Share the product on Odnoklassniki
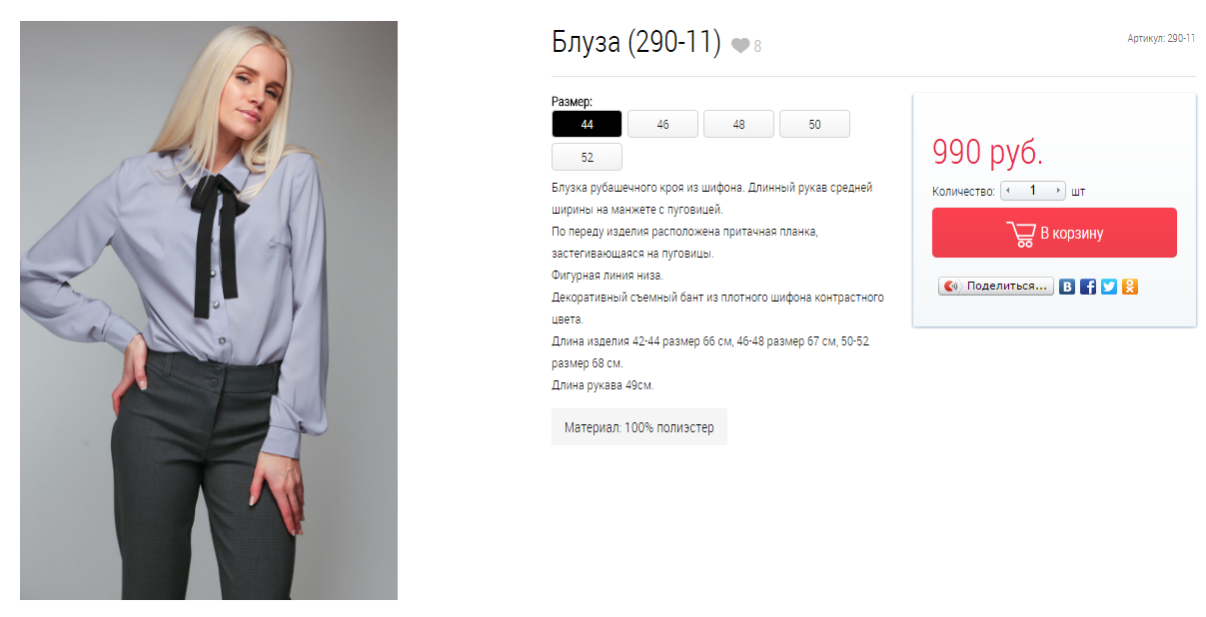 coord(1130,287)
